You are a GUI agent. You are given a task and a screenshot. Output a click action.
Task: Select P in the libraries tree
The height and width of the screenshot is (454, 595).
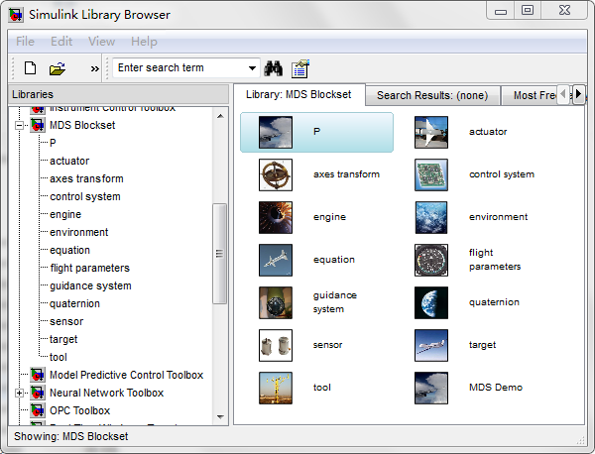[53, 143]
